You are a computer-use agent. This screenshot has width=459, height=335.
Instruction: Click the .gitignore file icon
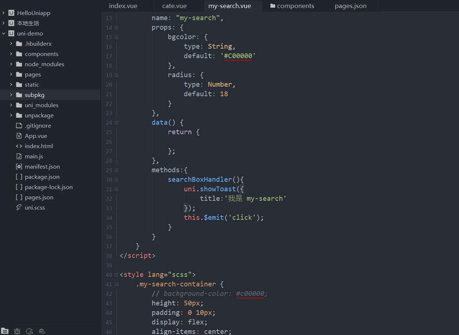click(19, 125)
